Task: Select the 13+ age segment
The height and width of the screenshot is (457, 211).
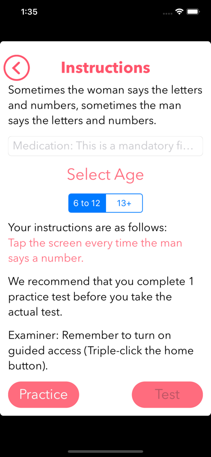Action: (124, 203)
